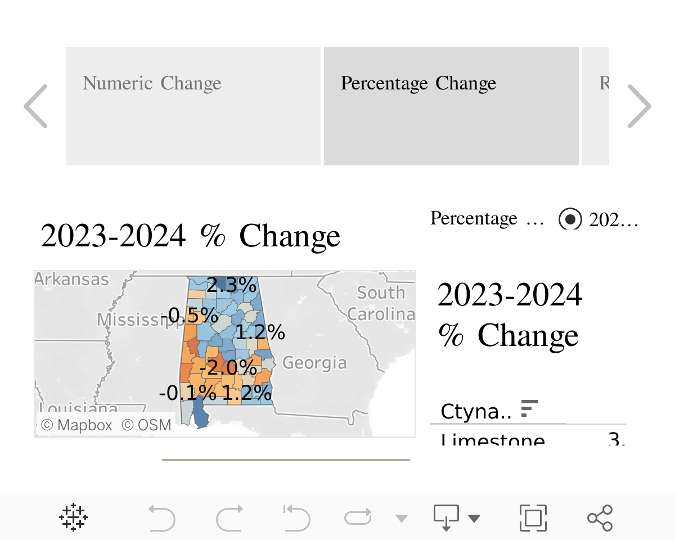Screen dimensions: 675x540
Task: Enter full screen mode
Action: pos(533,517)
